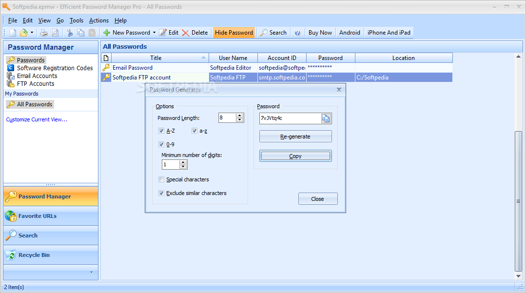The image size is (526, 293).
Task: Click the Open file folder icon
Action: click(24, 33)
